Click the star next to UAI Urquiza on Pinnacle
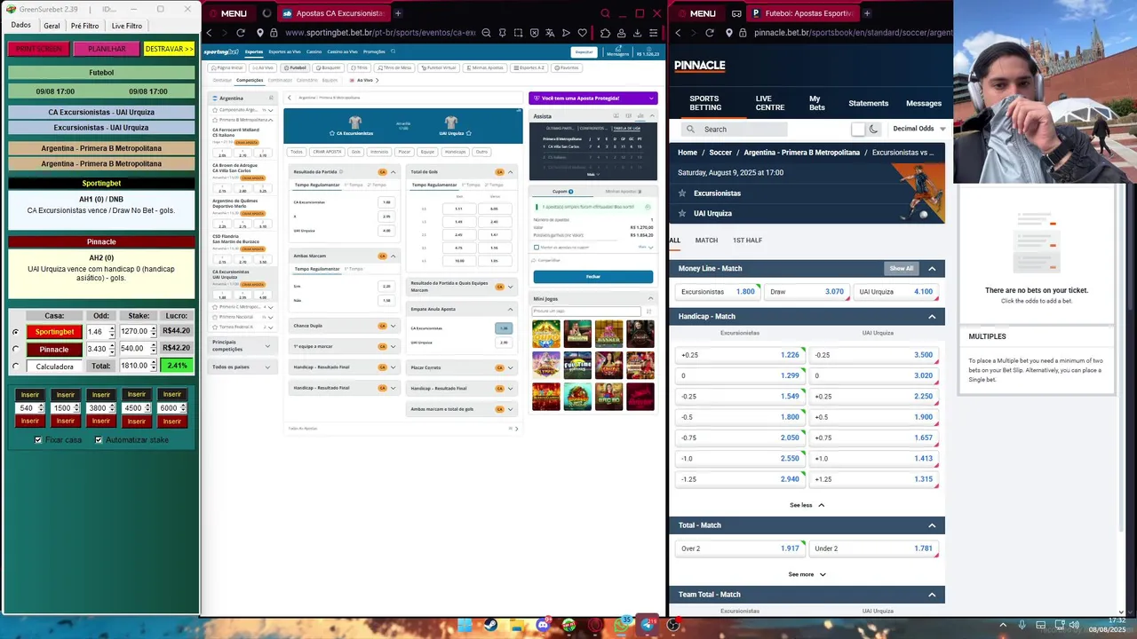The height and width of the screenshot is (639, 1137). 682,213
